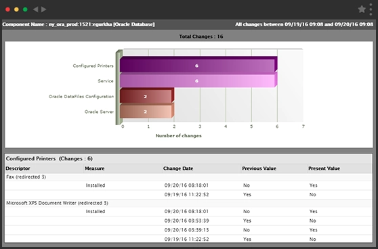Click the Measure column header
This screenshot has width=378, height=249.
95,168
